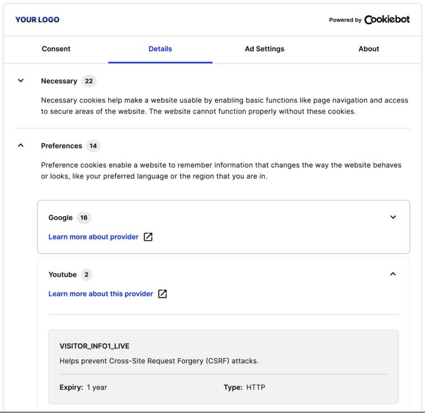Viewport: 425px width, 413px height.
Task: Collapse the Youtube provider chevron
Action: [x=393, y=274]
